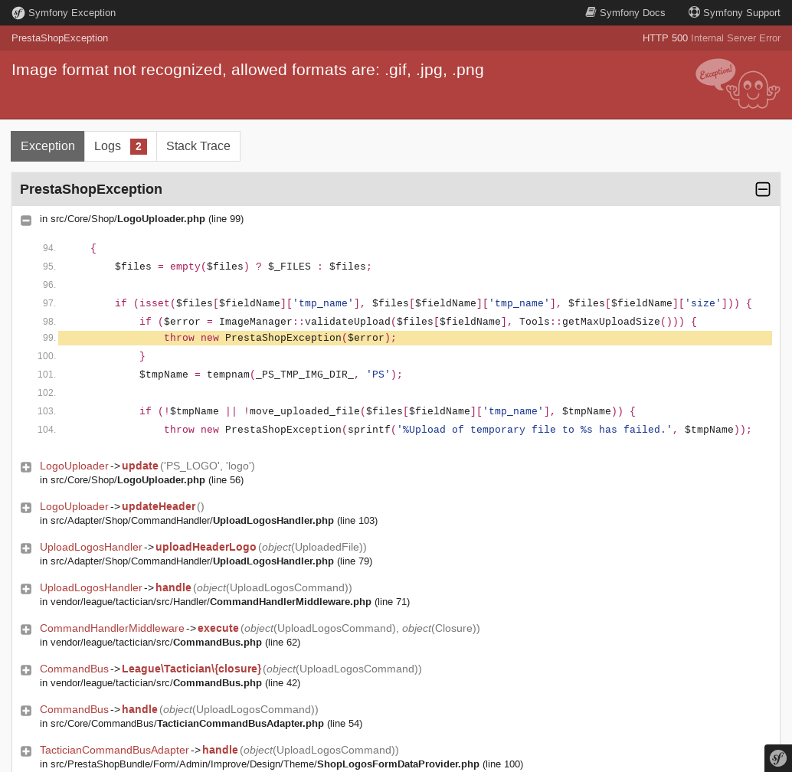
Task: Expand the CommandBus->handle trace entry
Action: [x=26, y=711]
